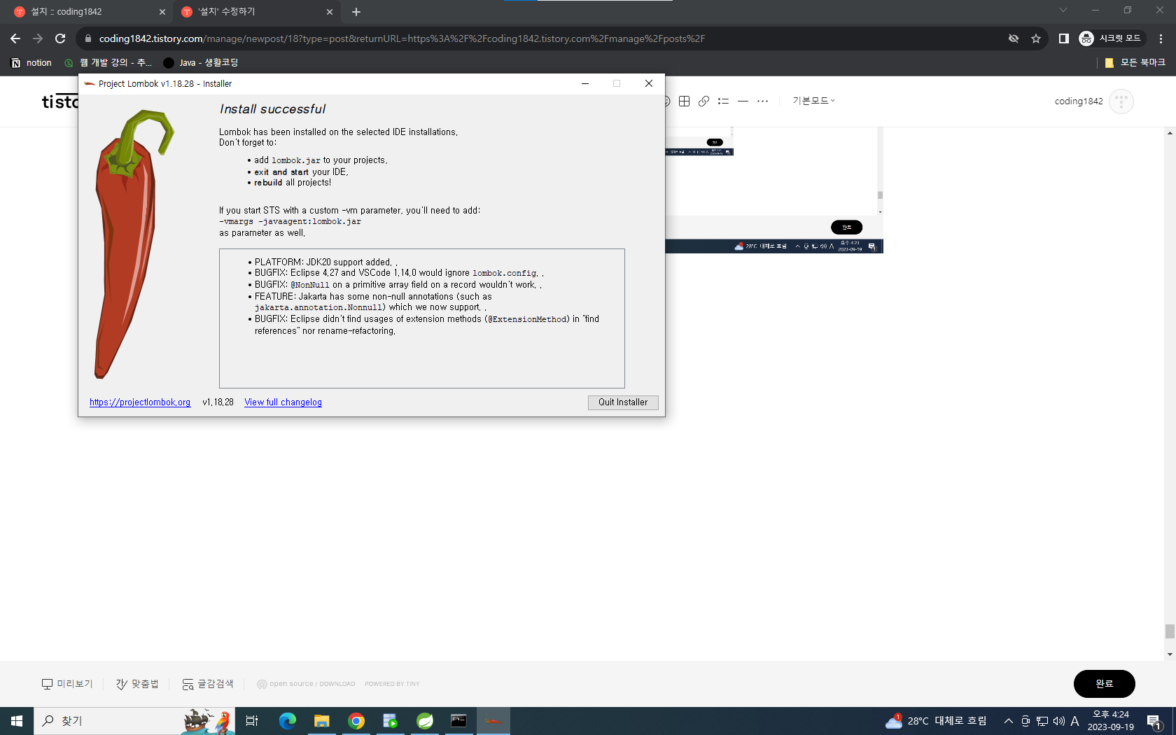
Task: Click the coding1842 account name
Action: (x=1079, y=101)
